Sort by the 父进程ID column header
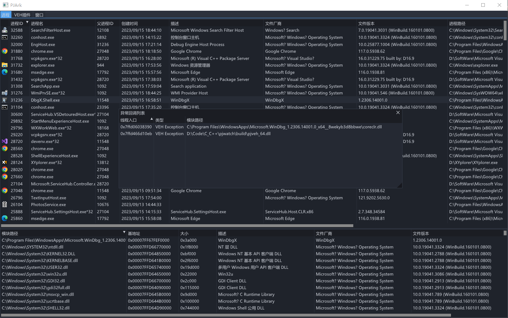Screen dimensions: 508x318 (108, 24)
